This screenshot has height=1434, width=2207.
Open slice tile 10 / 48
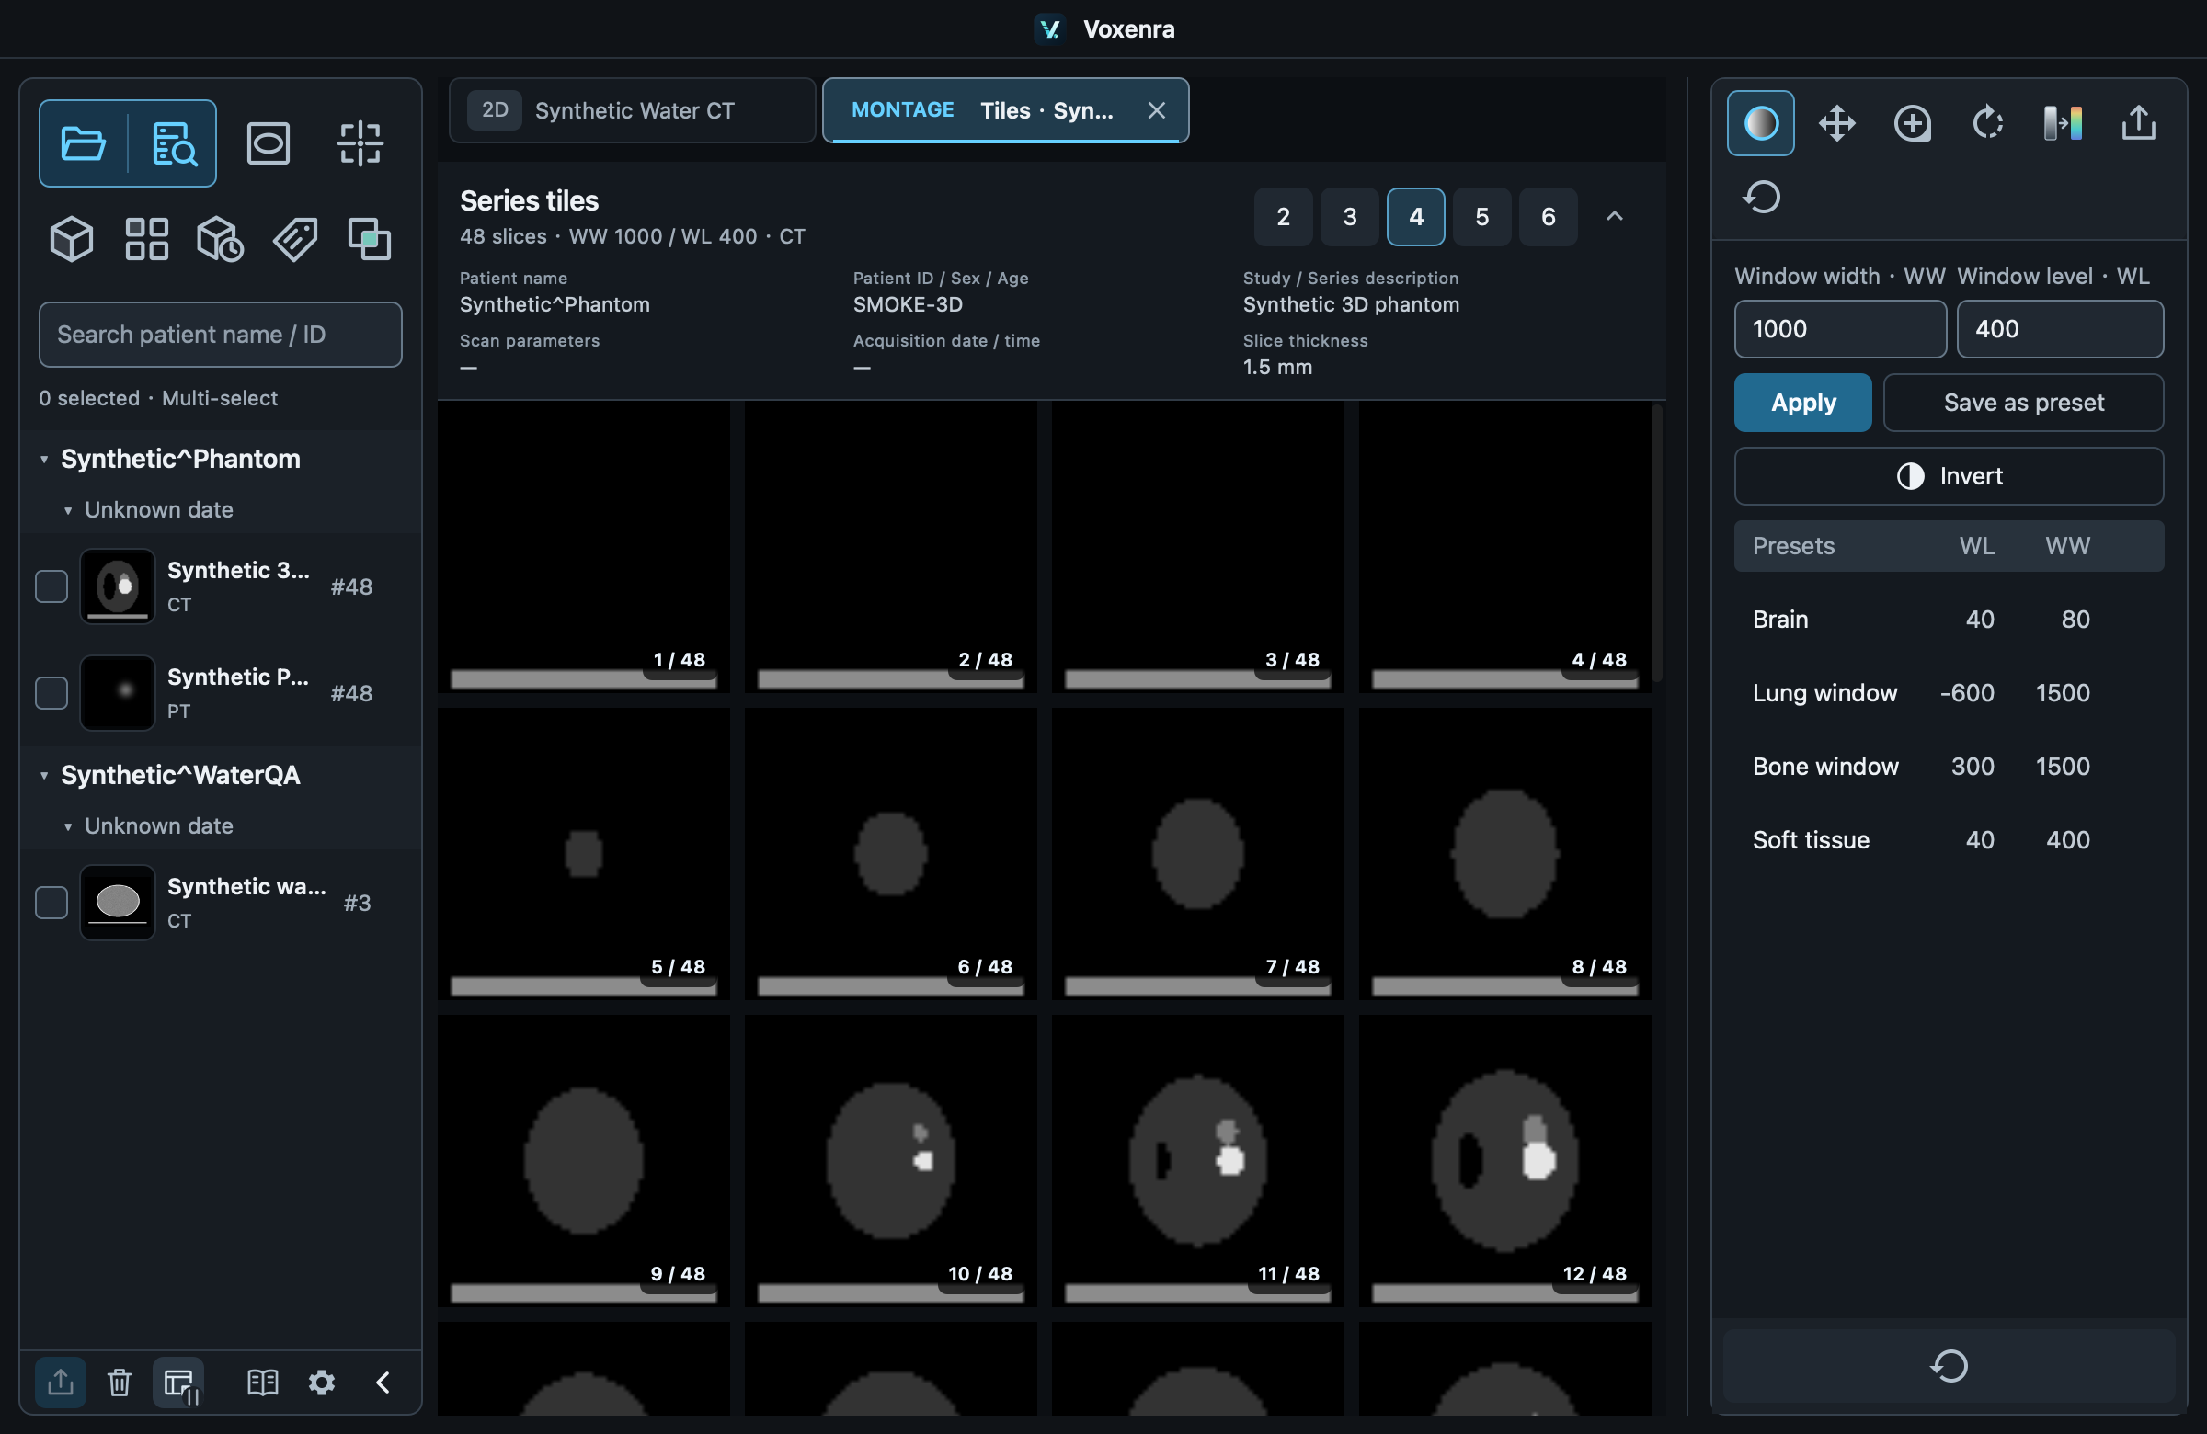(890, 1161)
